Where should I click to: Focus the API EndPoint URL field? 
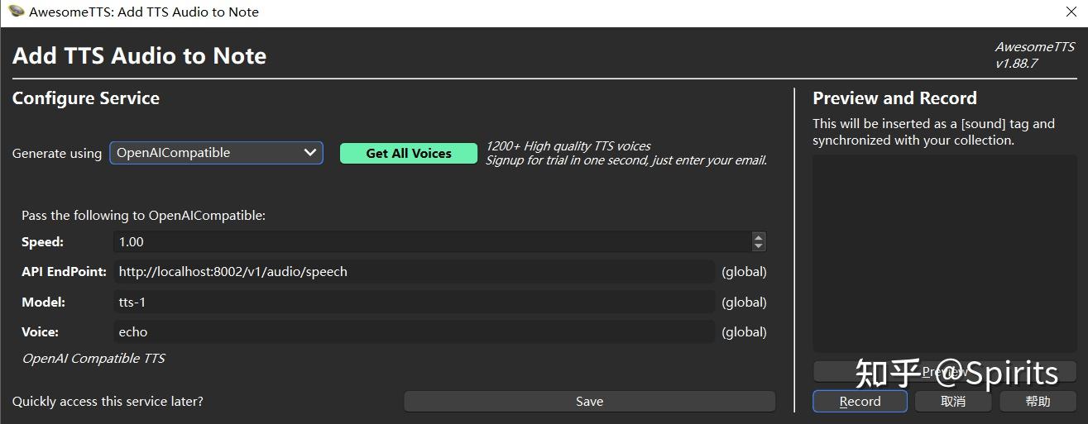(414, 272)
